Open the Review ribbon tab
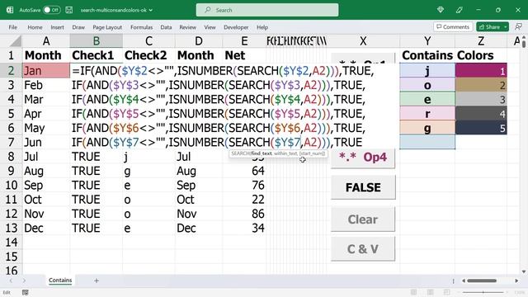Screen dimensions: 528x297 187,27
